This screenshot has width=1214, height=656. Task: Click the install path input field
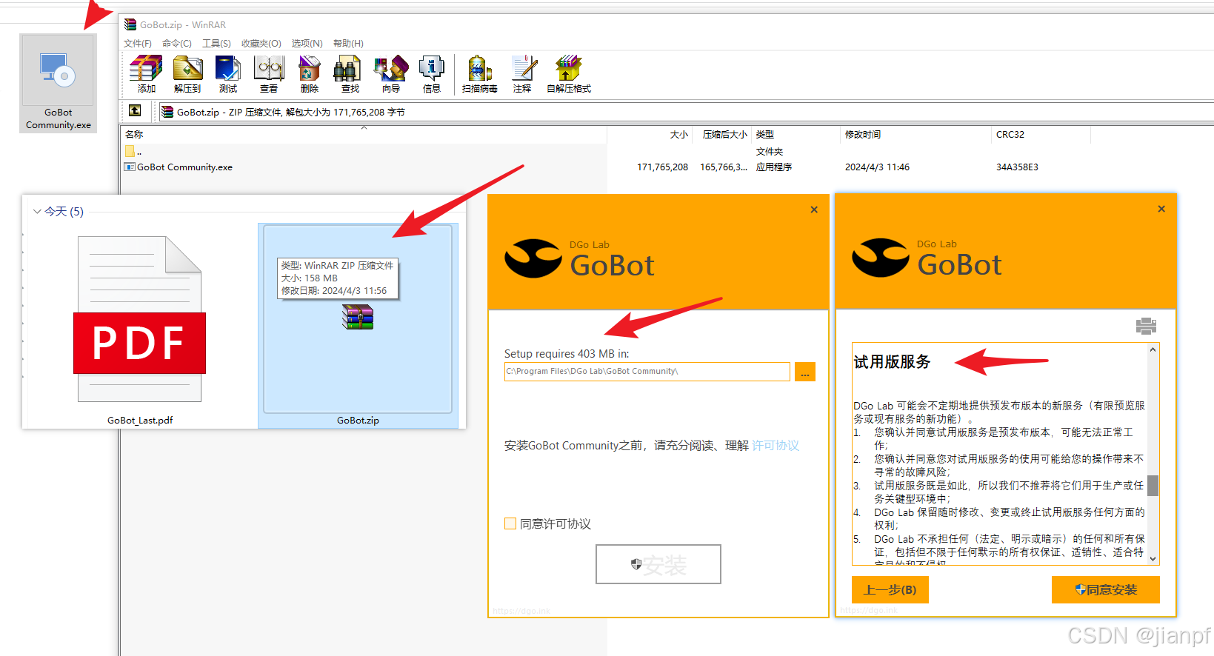[647, 372]
